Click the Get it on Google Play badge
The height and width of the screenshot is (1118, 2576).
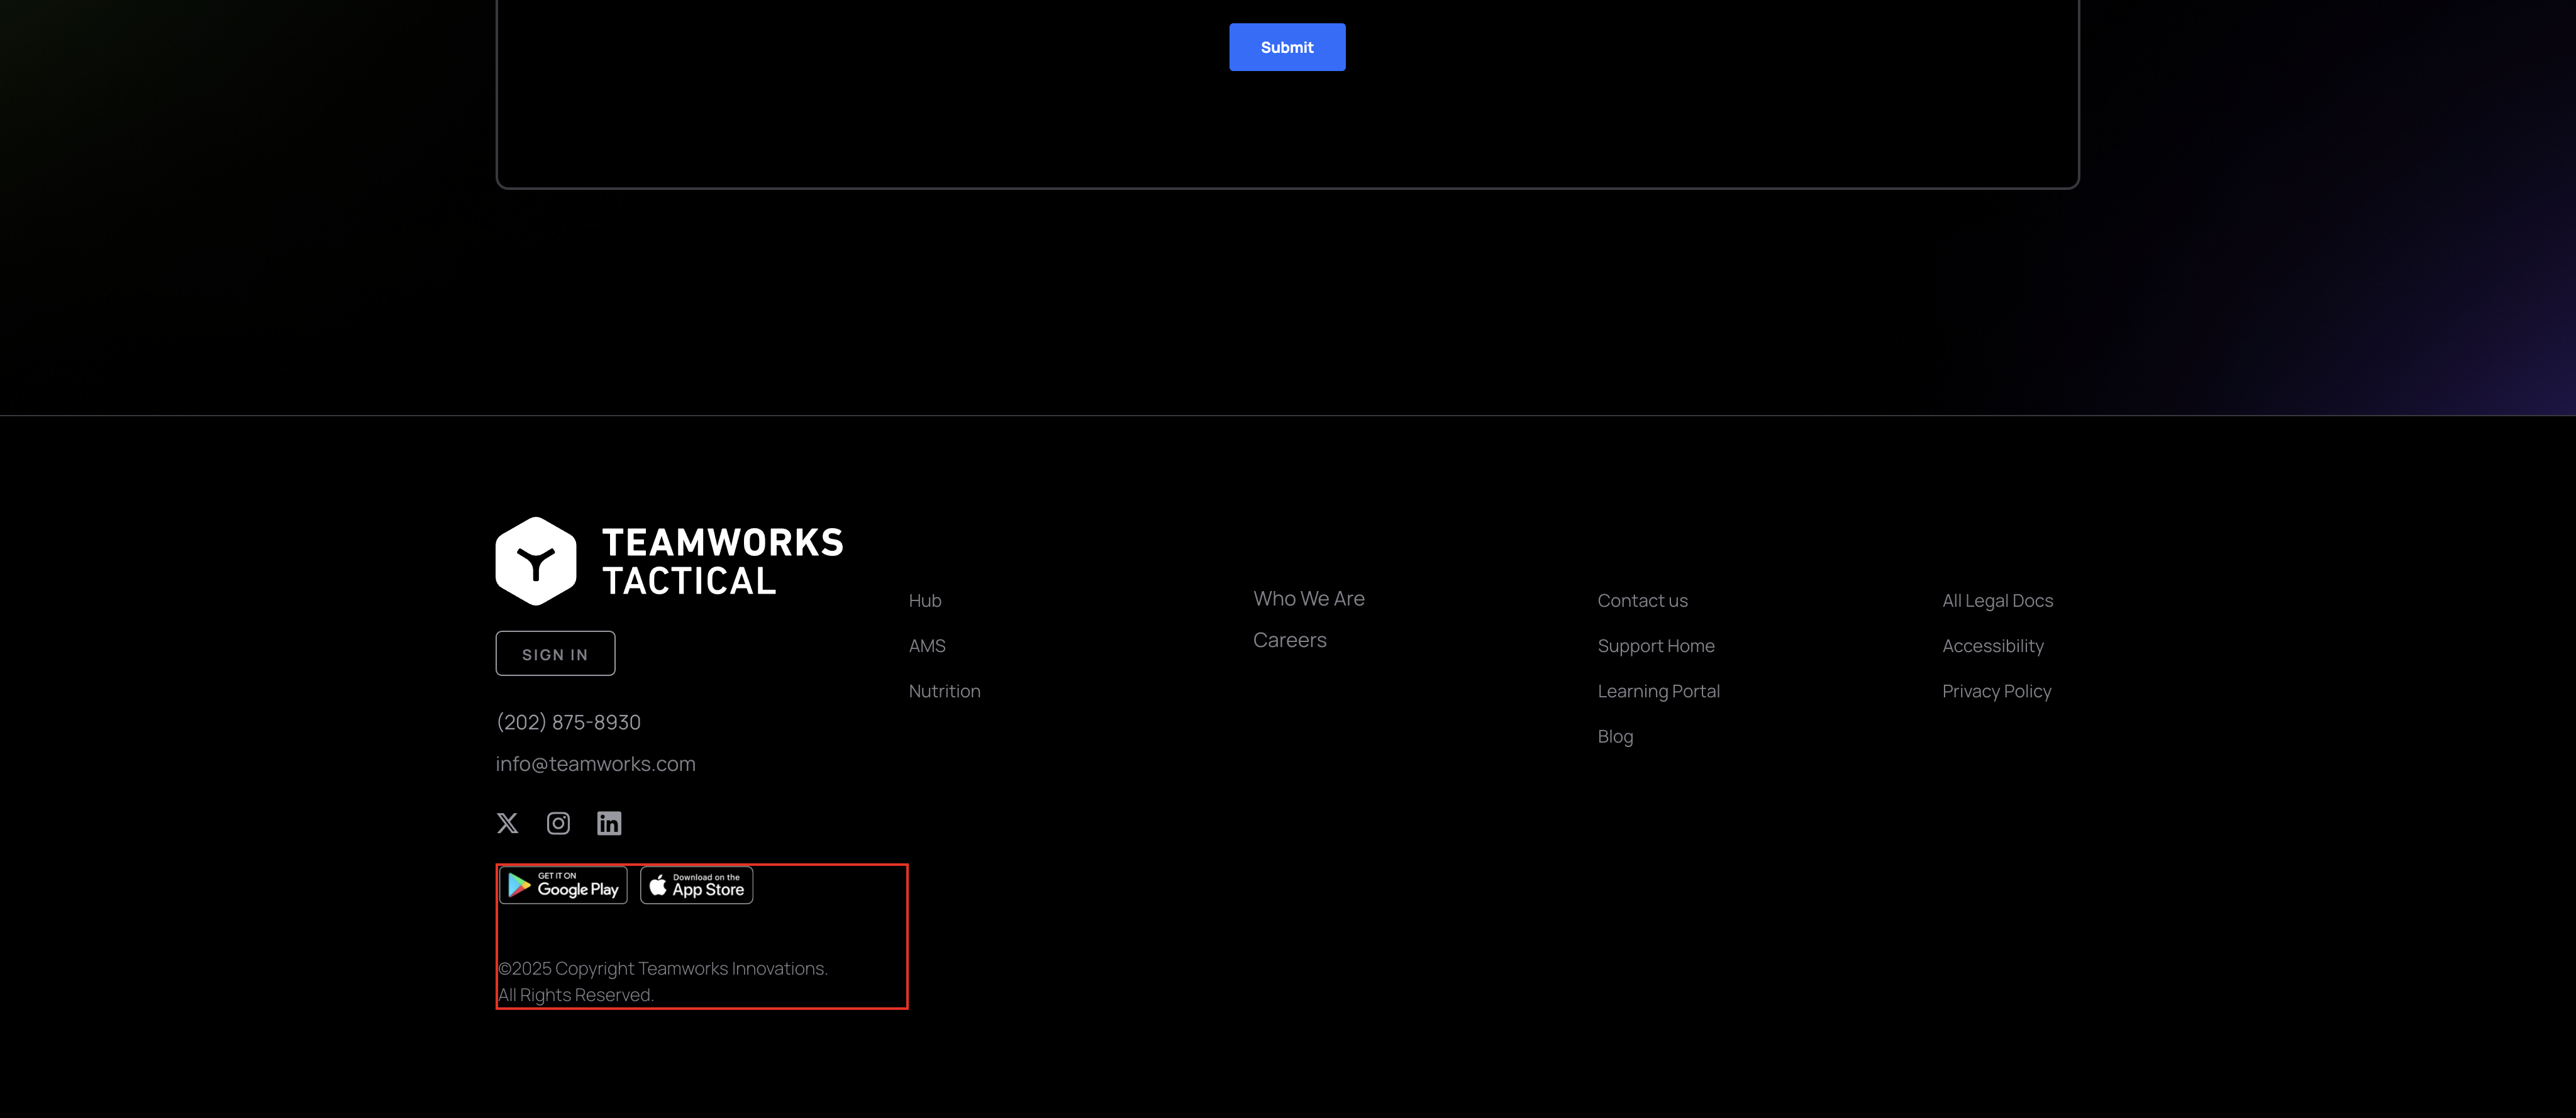coord(564,885)
